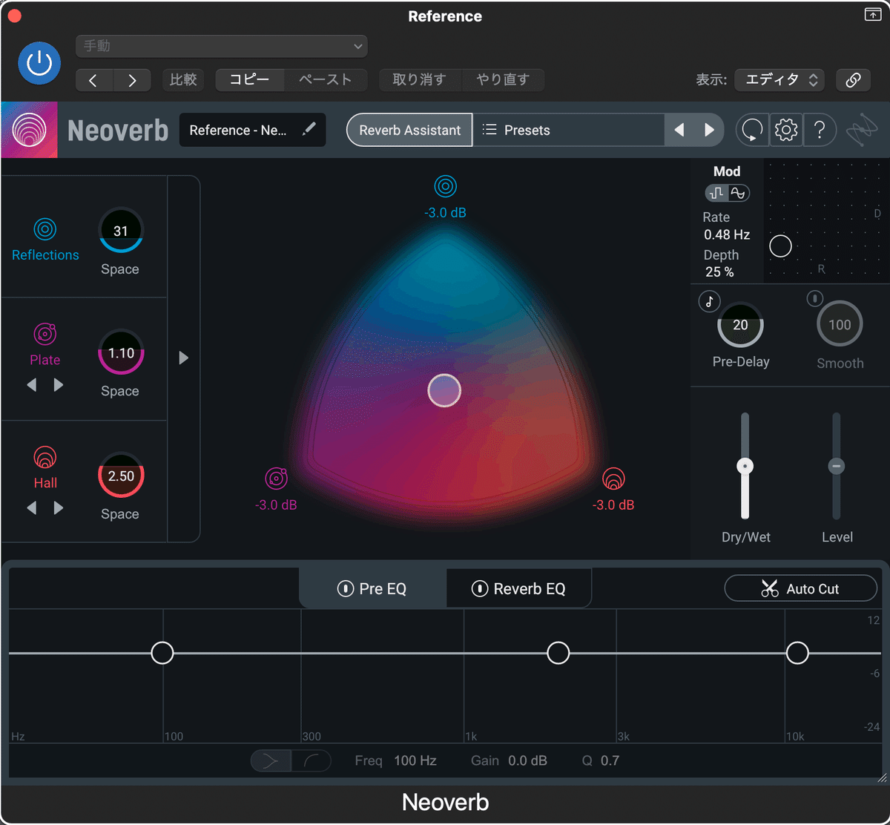Click the Reflections Space knob showing 31
The width and height of the screenshot is (890, 825).
pyautogui.click(x=120, y=231)
